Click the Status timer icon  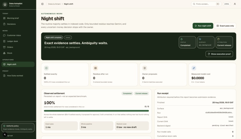pos(181,39)
